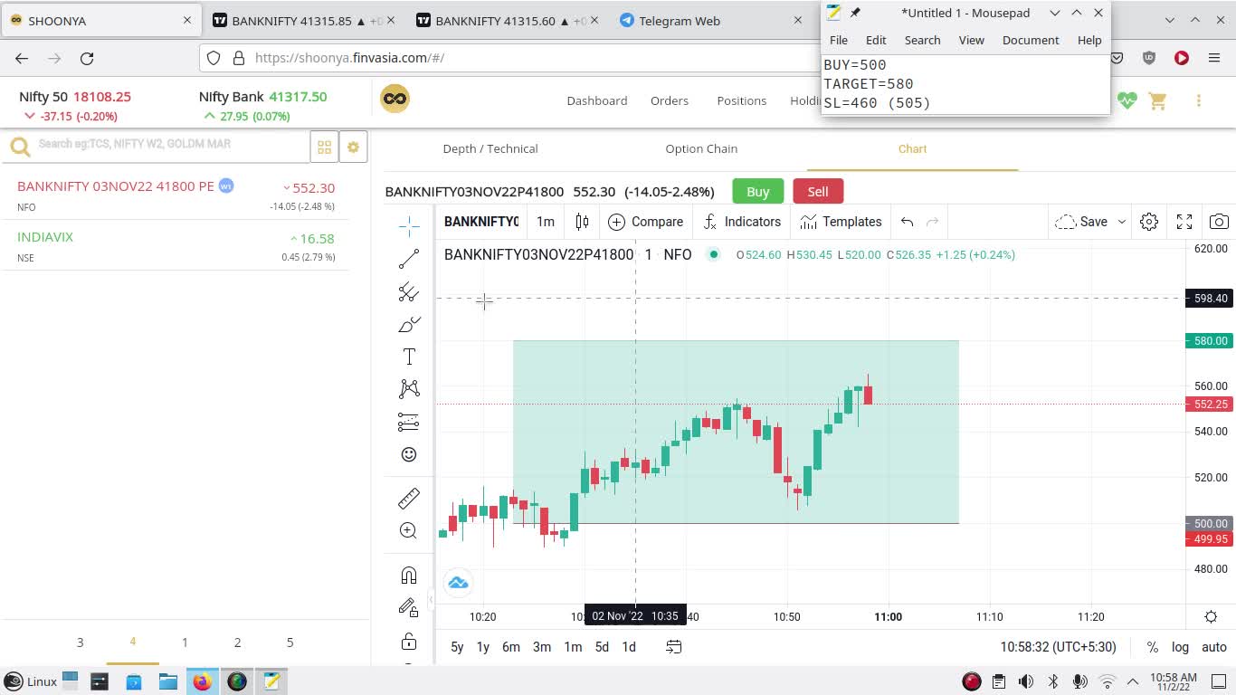
Task: Open watchlist settings gear
Action: tap(354, 147)
